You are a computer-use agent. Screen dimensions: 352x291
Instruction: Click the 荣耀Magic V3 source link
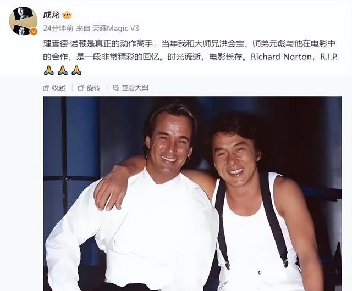pos(116,29)
